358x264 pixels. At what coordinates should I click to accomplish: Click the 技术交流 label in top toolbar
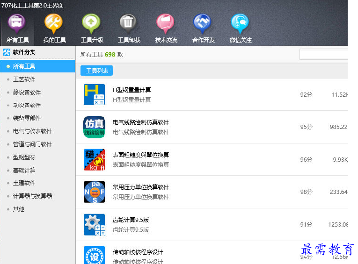pyautogui.click(x=166, y=40)
